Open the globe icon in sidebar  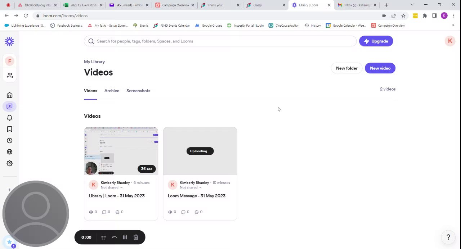[x=10, y=152]
